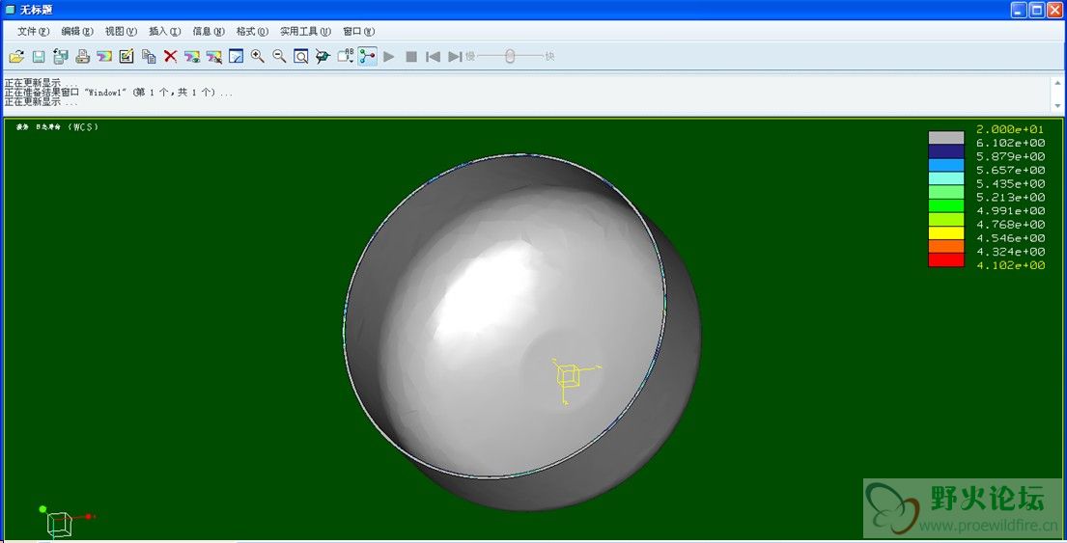1067x543 pixels.
Task: Open the AB annotation dropdown icon
Action: pos(345,56)
